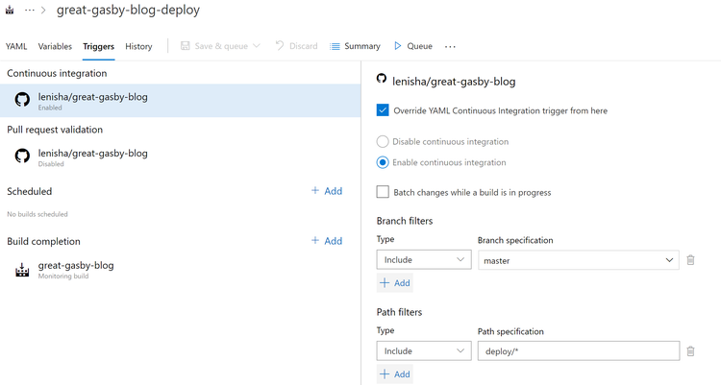This screenshot has width=721, height=385.
Task: Add a Scheduled trigger
Action: [x=327, y=191]
